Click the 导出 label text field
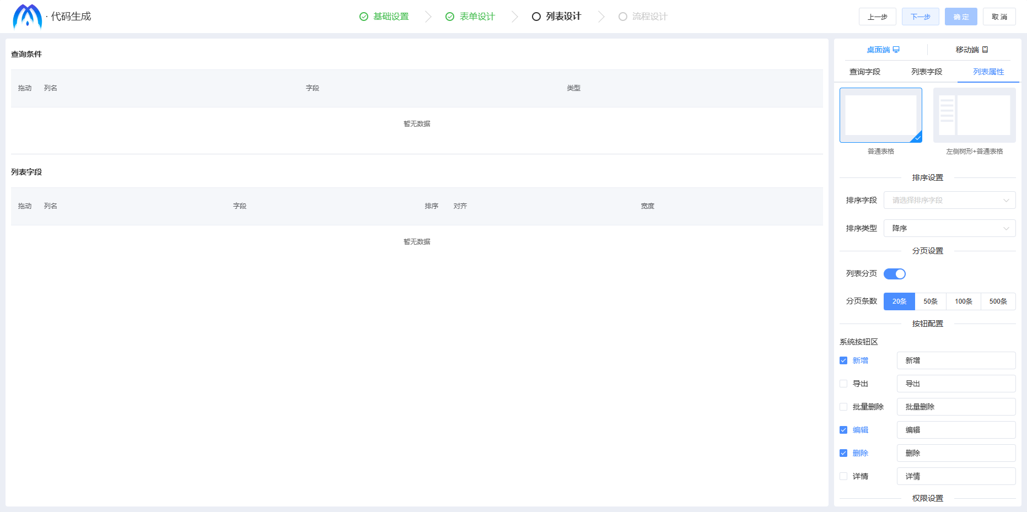The width and height of the screenshot is (1027, 512). 956,384
